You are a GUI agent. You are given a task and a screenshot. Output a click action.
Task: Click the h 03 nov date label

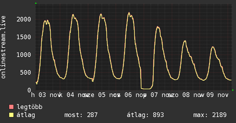46,95
